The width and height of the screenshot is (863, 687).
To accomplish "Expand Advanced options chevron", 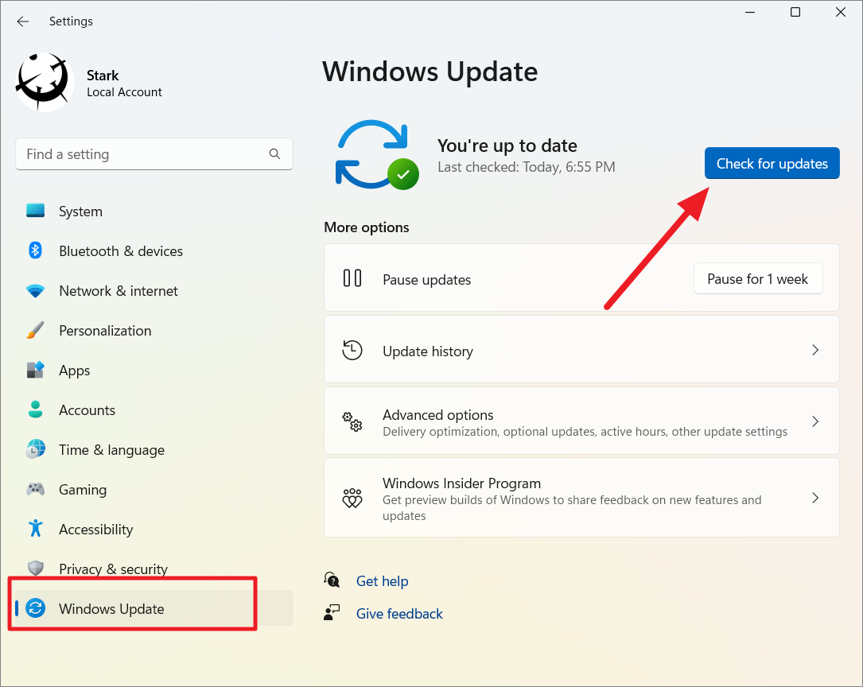I will tap(815, 421).
